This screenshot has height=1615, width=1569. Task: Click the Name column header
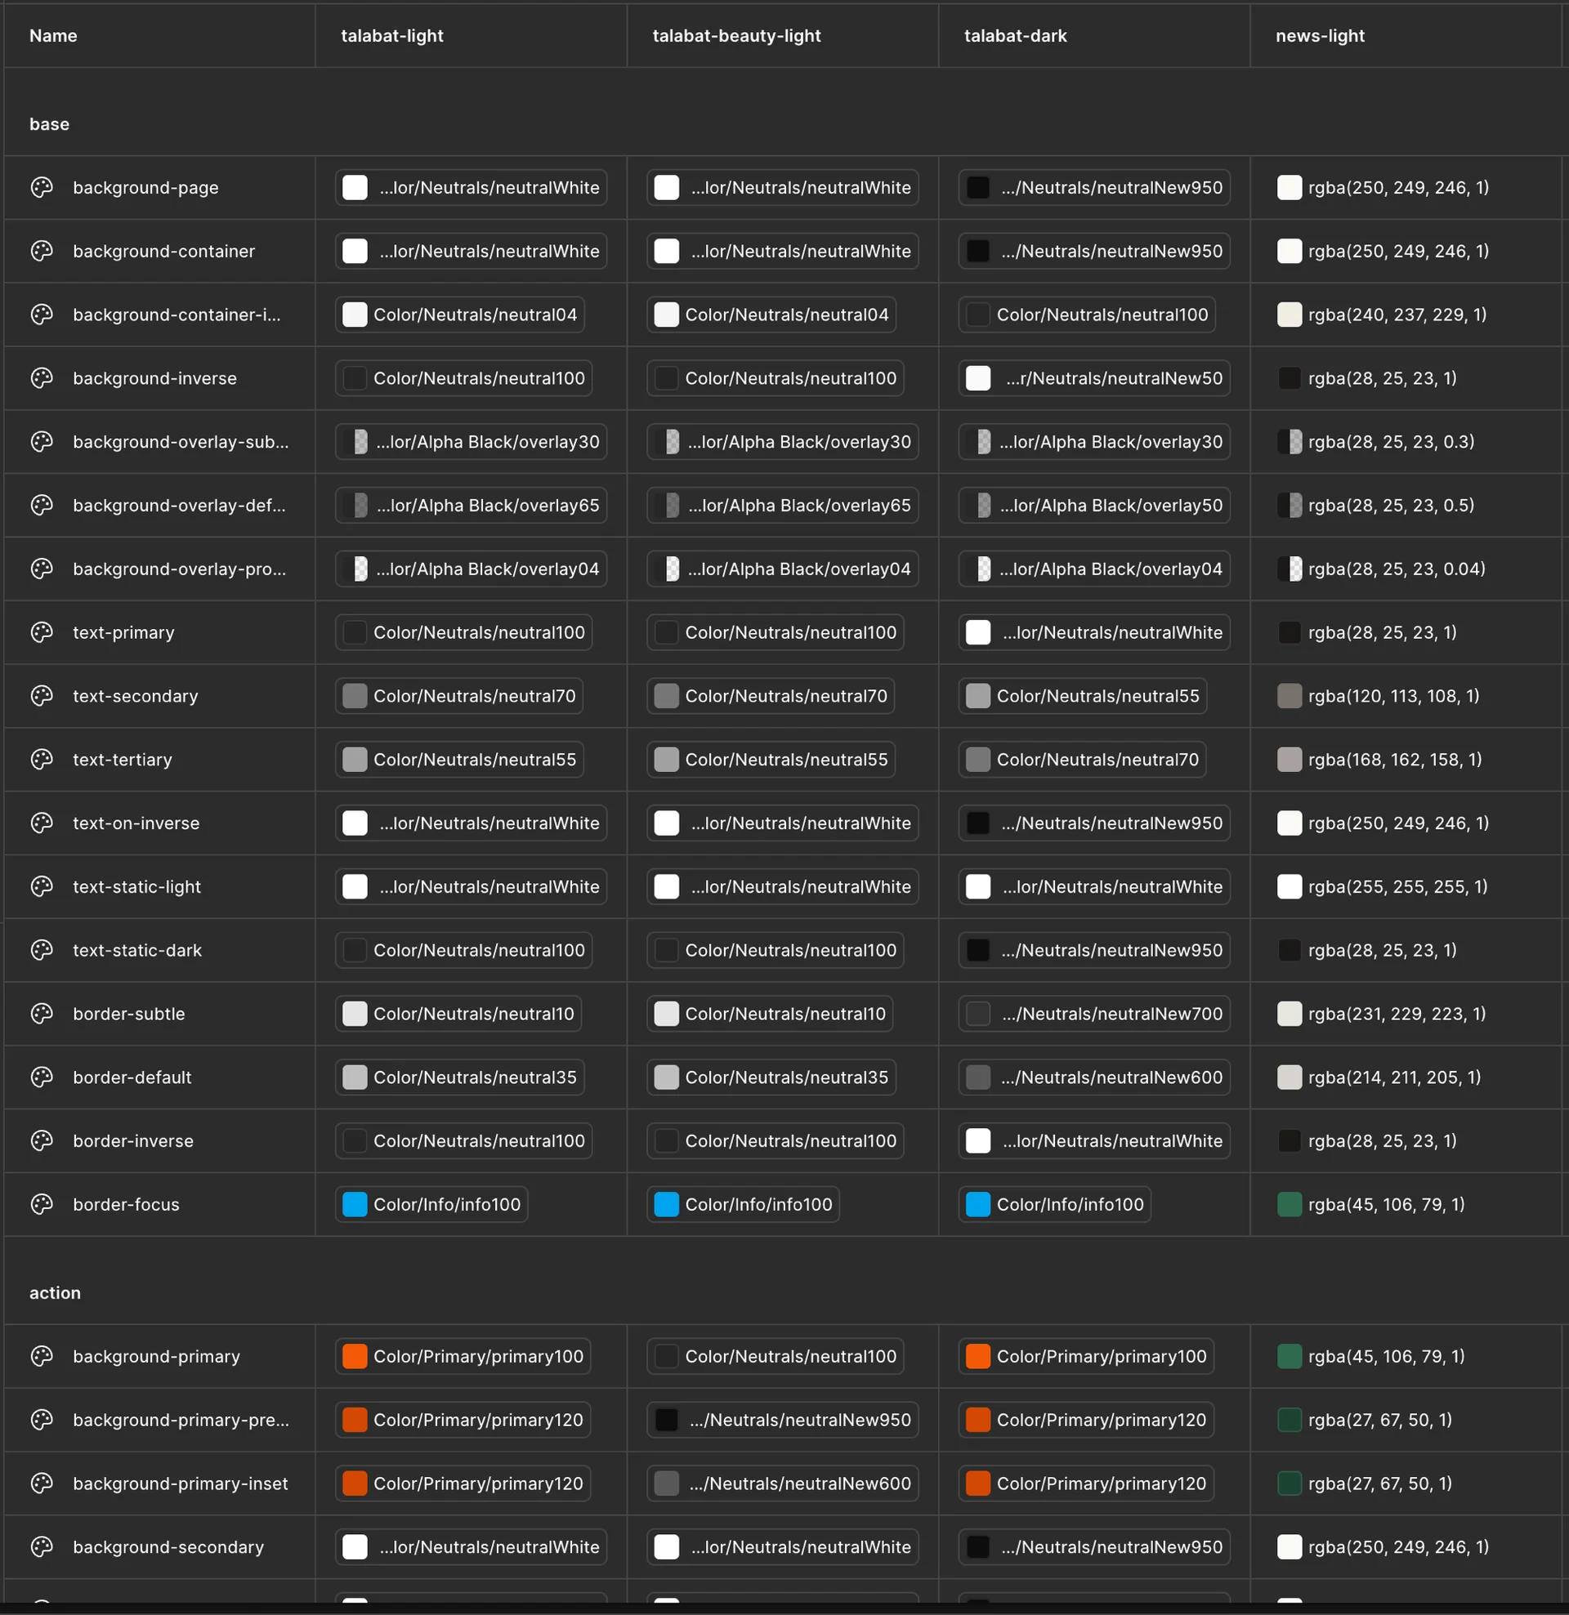coord(53,35)
